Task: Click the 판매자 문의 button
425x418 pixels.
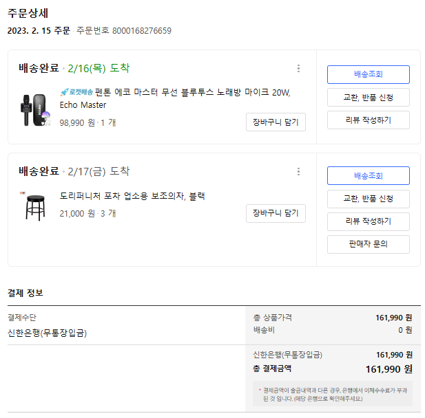Action: coord(368,244)
